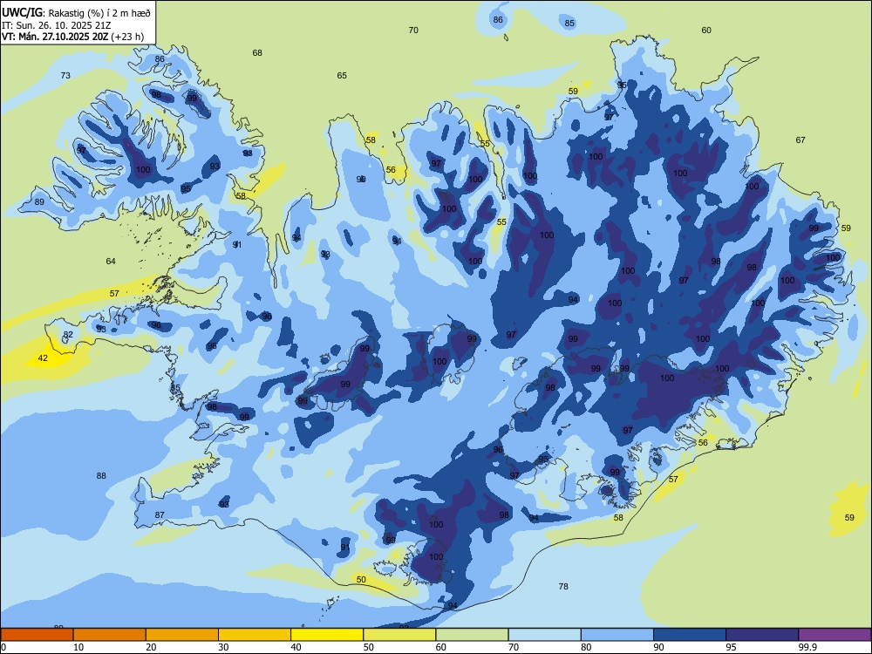
Task: Click the dark orange 0–10 legend swatch
Action: [x=37, y=635]
